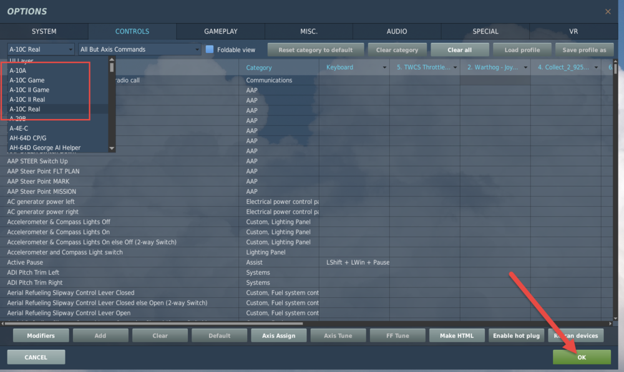Open the Warthog Joystick column dropdown arrow
The width and height of the screenshot is (624, 372).
click(x=525, y=67)
